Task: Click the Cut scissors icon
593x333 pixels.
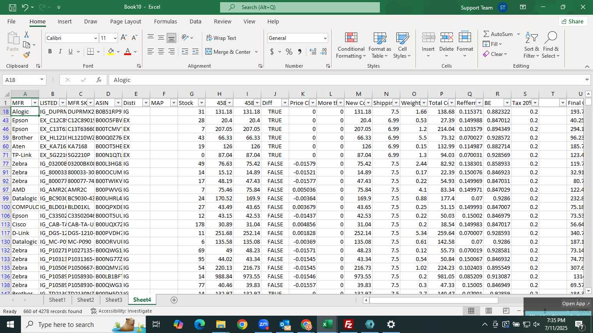Action: tap(26, 35)
